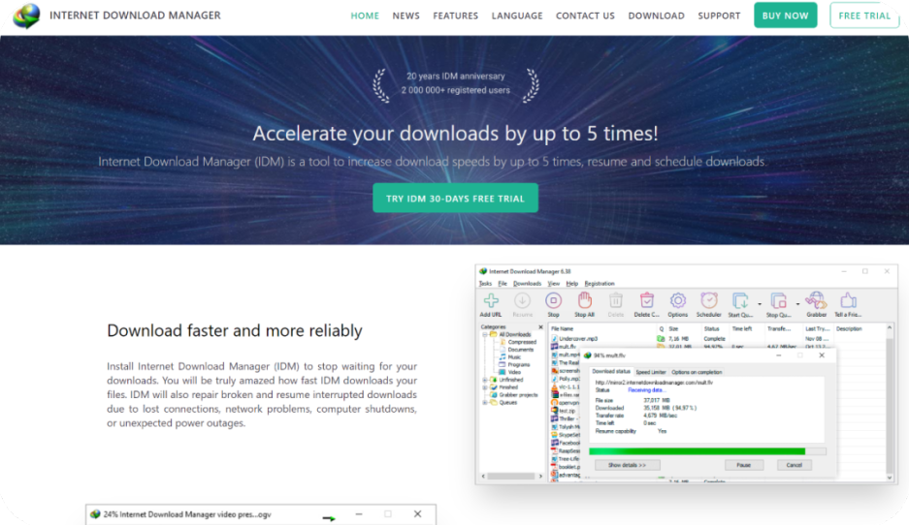Click right arrow of Categories horizontal scrollbar
909x525 pixels.
(541, 477)
